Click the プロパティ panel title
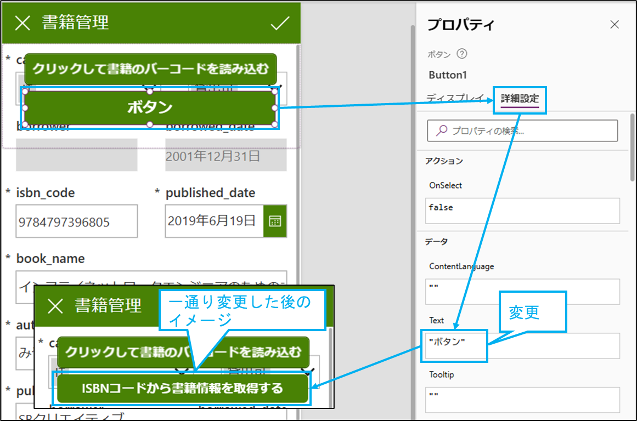Image resolution: width=637 pixels, height=421 pixels. pyautogui.click(x=461, y=25)
